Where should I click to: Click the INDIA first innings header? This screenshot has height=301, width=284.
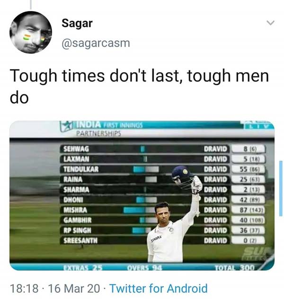(x=109, y=125)
